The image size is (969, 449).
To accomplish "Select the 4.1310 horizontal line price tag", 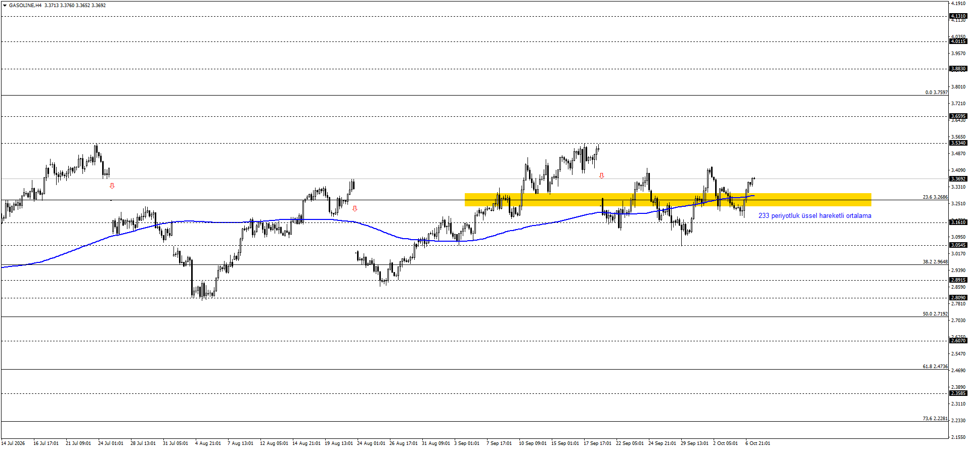I will pos(958,16).
